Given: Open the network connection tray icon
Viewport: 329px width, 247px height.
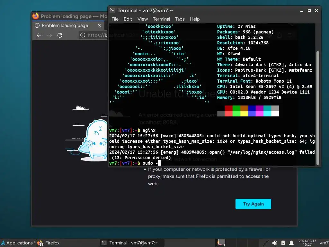Looking at the screenshot, I should point(266,243).
